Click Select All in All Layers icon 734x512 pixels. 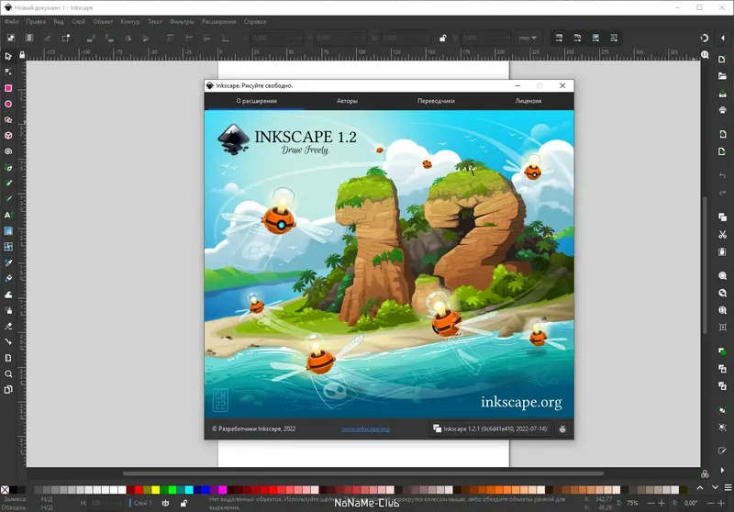pos(29,38)
